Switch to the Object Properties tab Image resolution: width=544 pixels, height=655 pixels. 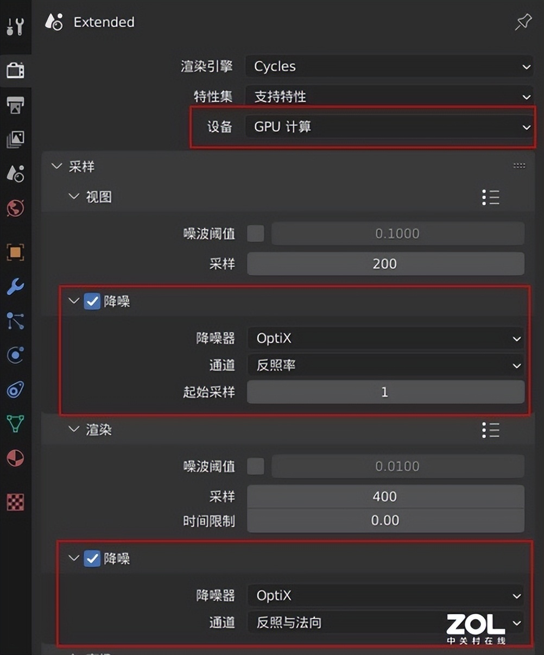point(16,251)
